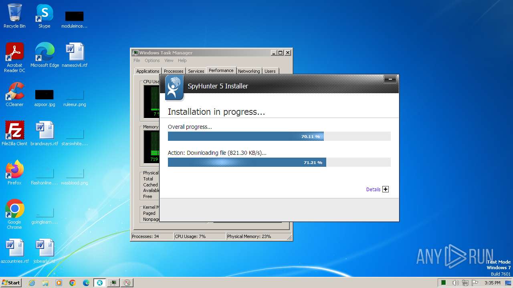The height and width of the screenshot is (288, 513).
Task: Open Task Manager View menu
Action: 169,60
